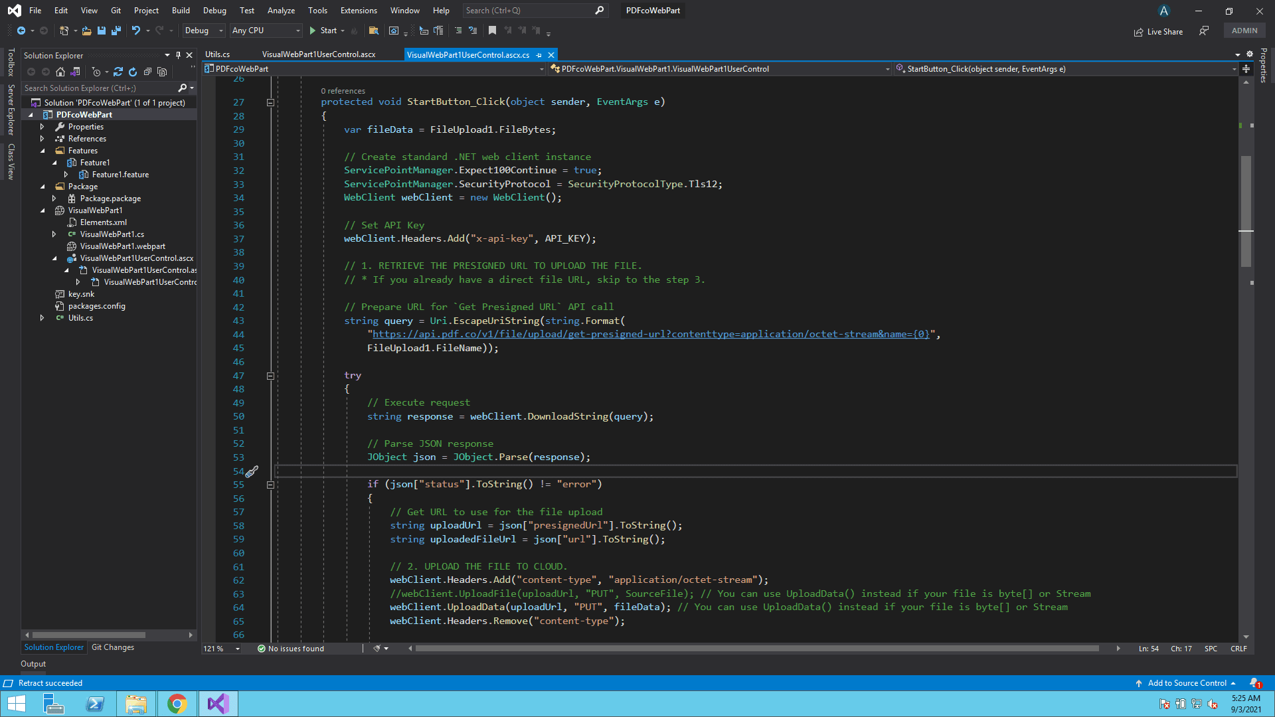Click the Refresh icon in Solution Explorer
This screenshot has height=717, width=1275.
[133, 72]
